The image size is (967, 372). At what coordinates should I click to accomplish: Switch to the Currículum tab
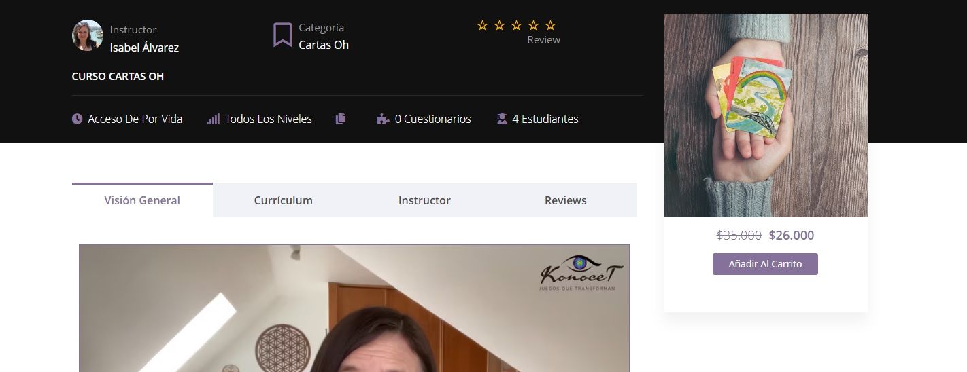point(284,200)
